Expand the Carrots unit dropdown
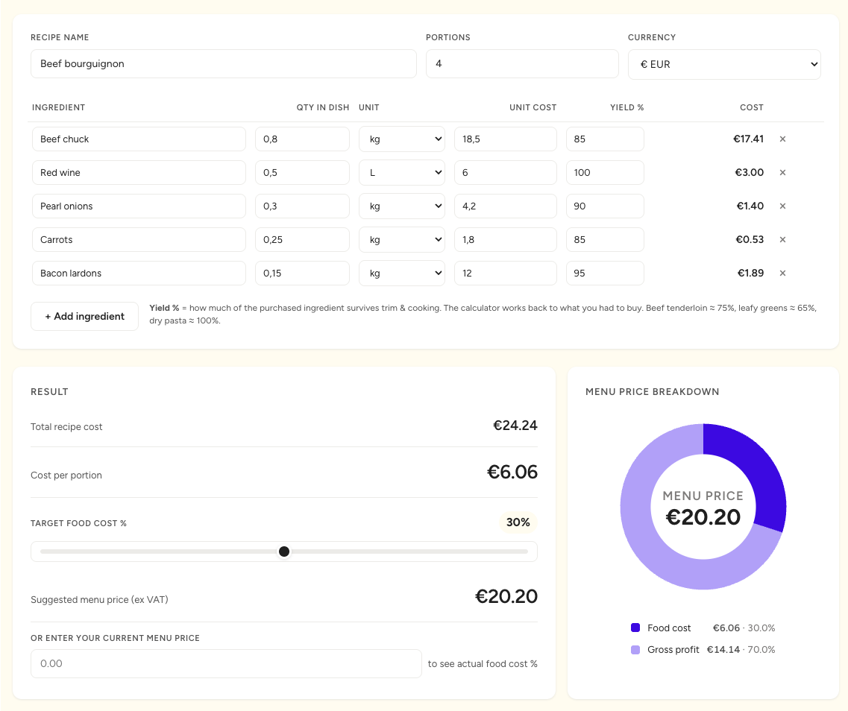This screenshot has width=848, height=711. click(x=402, y=239)
